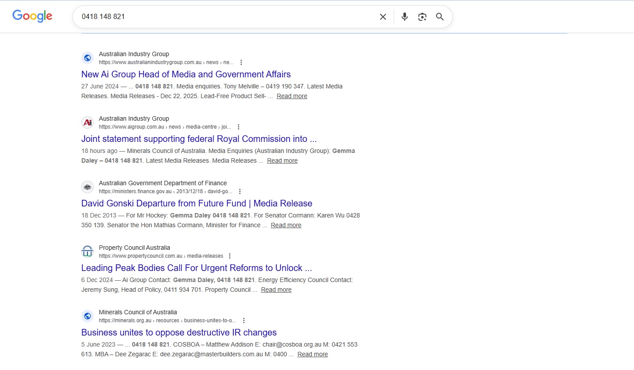The image size is (634, 370).
Task: Open New Ai Group Head of Media link
Action: click(186, 74)
